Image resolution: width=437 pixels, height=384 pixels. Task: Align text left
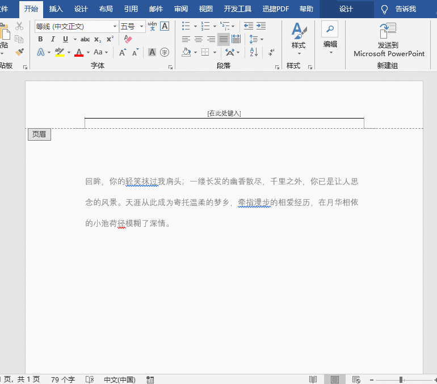(186, 39)
